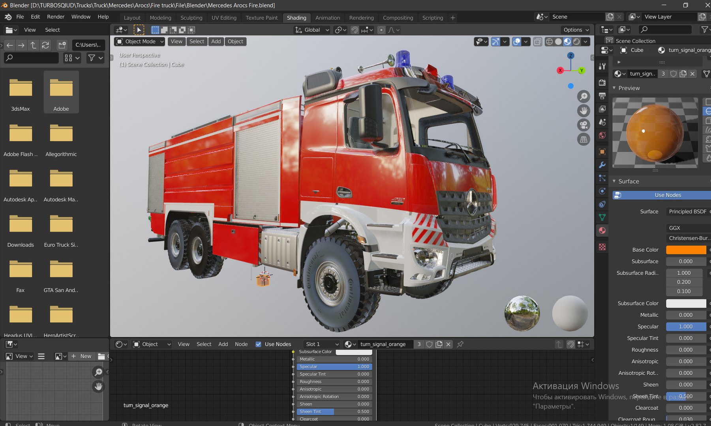Open the Texture properties tab

[602, 247]
